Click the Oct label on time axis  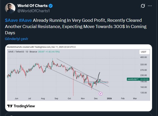coord(69,99)
